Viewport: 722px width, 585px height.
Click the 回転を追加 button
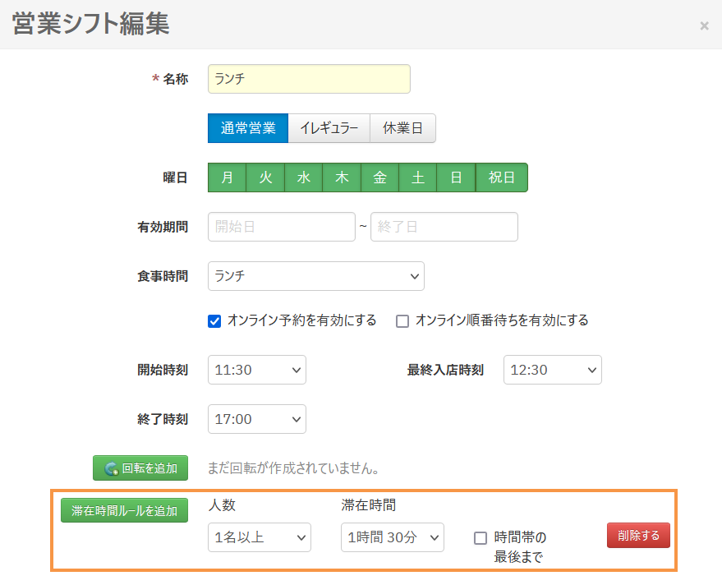click(x=140, y=468)
